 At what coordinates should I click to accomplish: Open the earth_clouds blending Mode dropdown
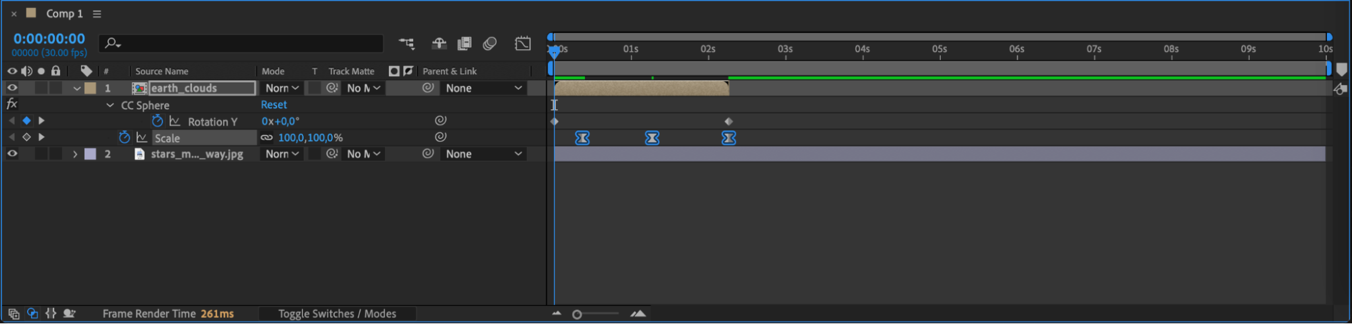(281, 88)
